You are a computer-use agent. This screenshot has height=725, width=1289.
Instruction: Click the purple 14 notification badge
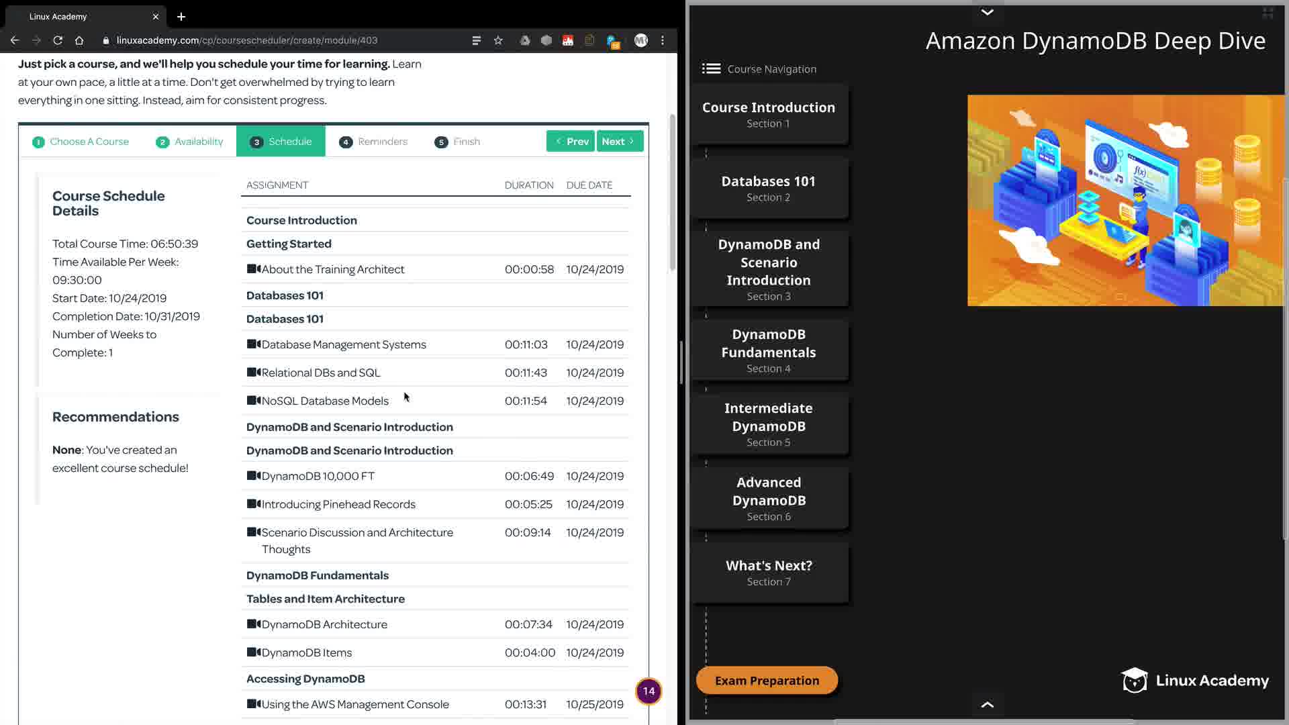point(649,691)
